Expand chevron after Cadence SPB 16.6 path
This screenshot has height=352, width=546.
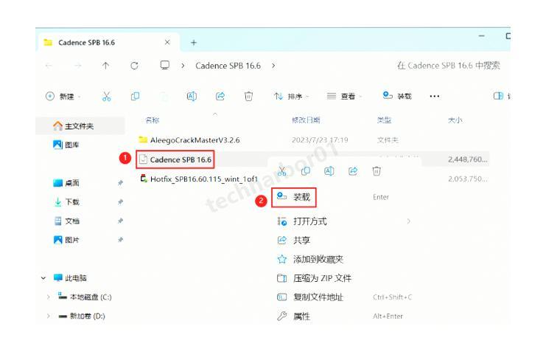pyautogui.click(x=273, y=66)
